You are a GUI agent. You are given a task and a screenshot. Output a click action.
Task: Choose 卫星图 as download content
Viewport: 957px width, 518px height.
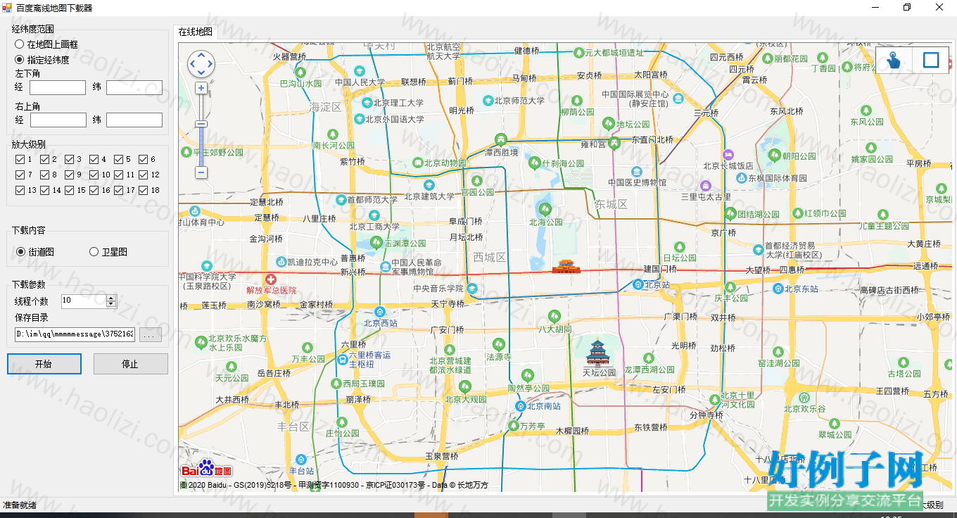tap(108, 252)
